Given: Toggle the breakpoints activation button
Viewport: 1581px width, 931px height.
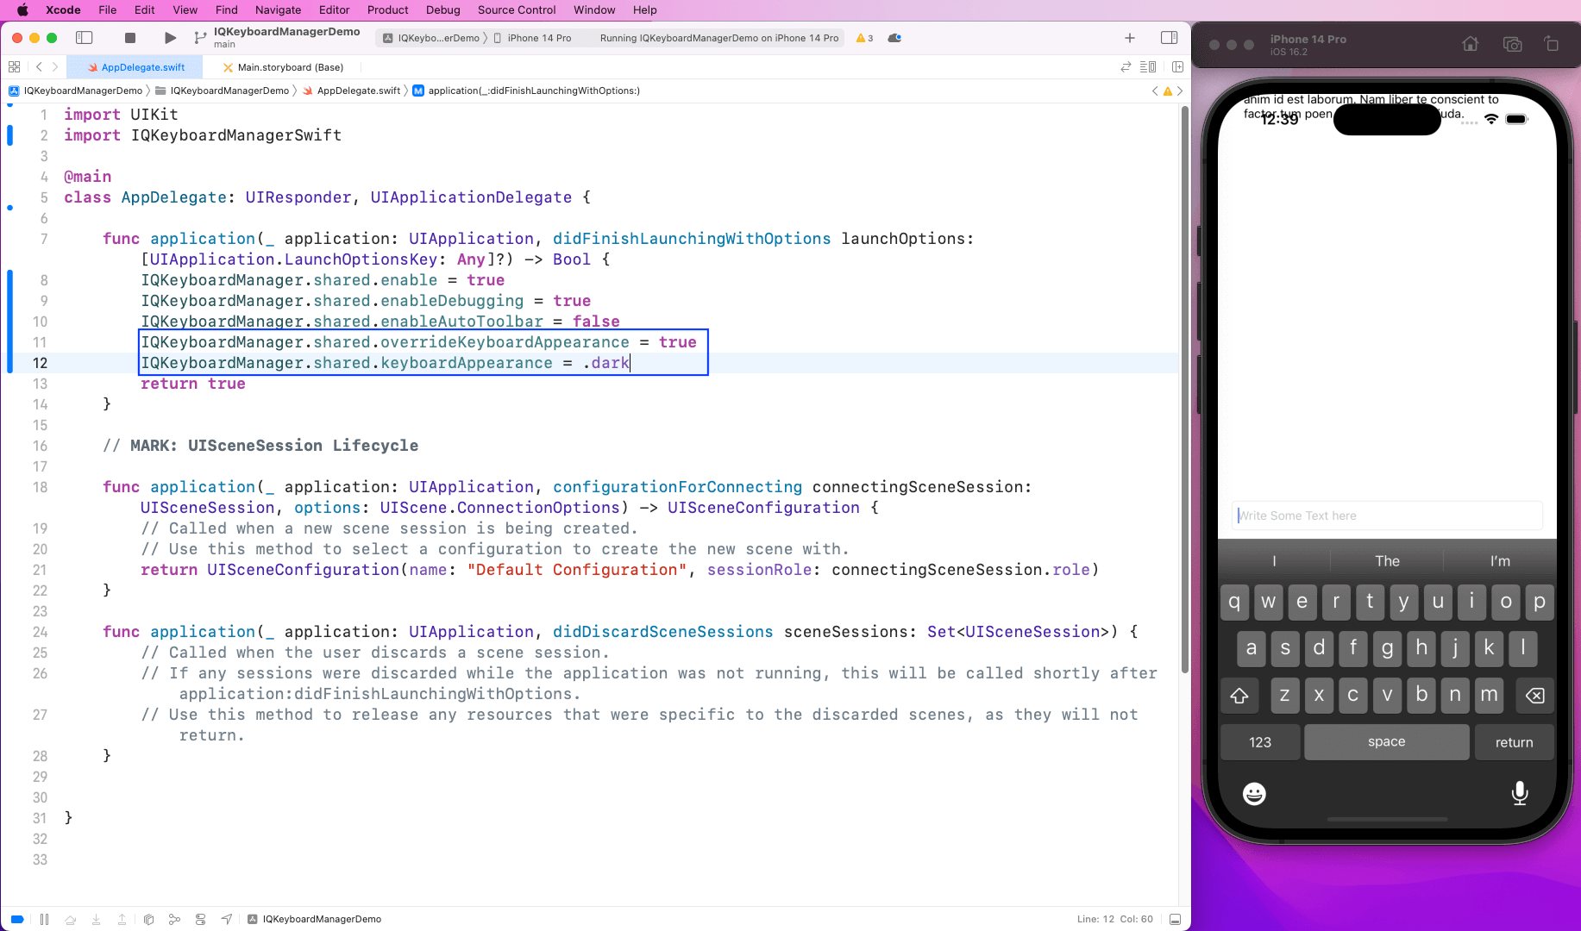Looking at the screenshot, I should click(x=17, y=919).
